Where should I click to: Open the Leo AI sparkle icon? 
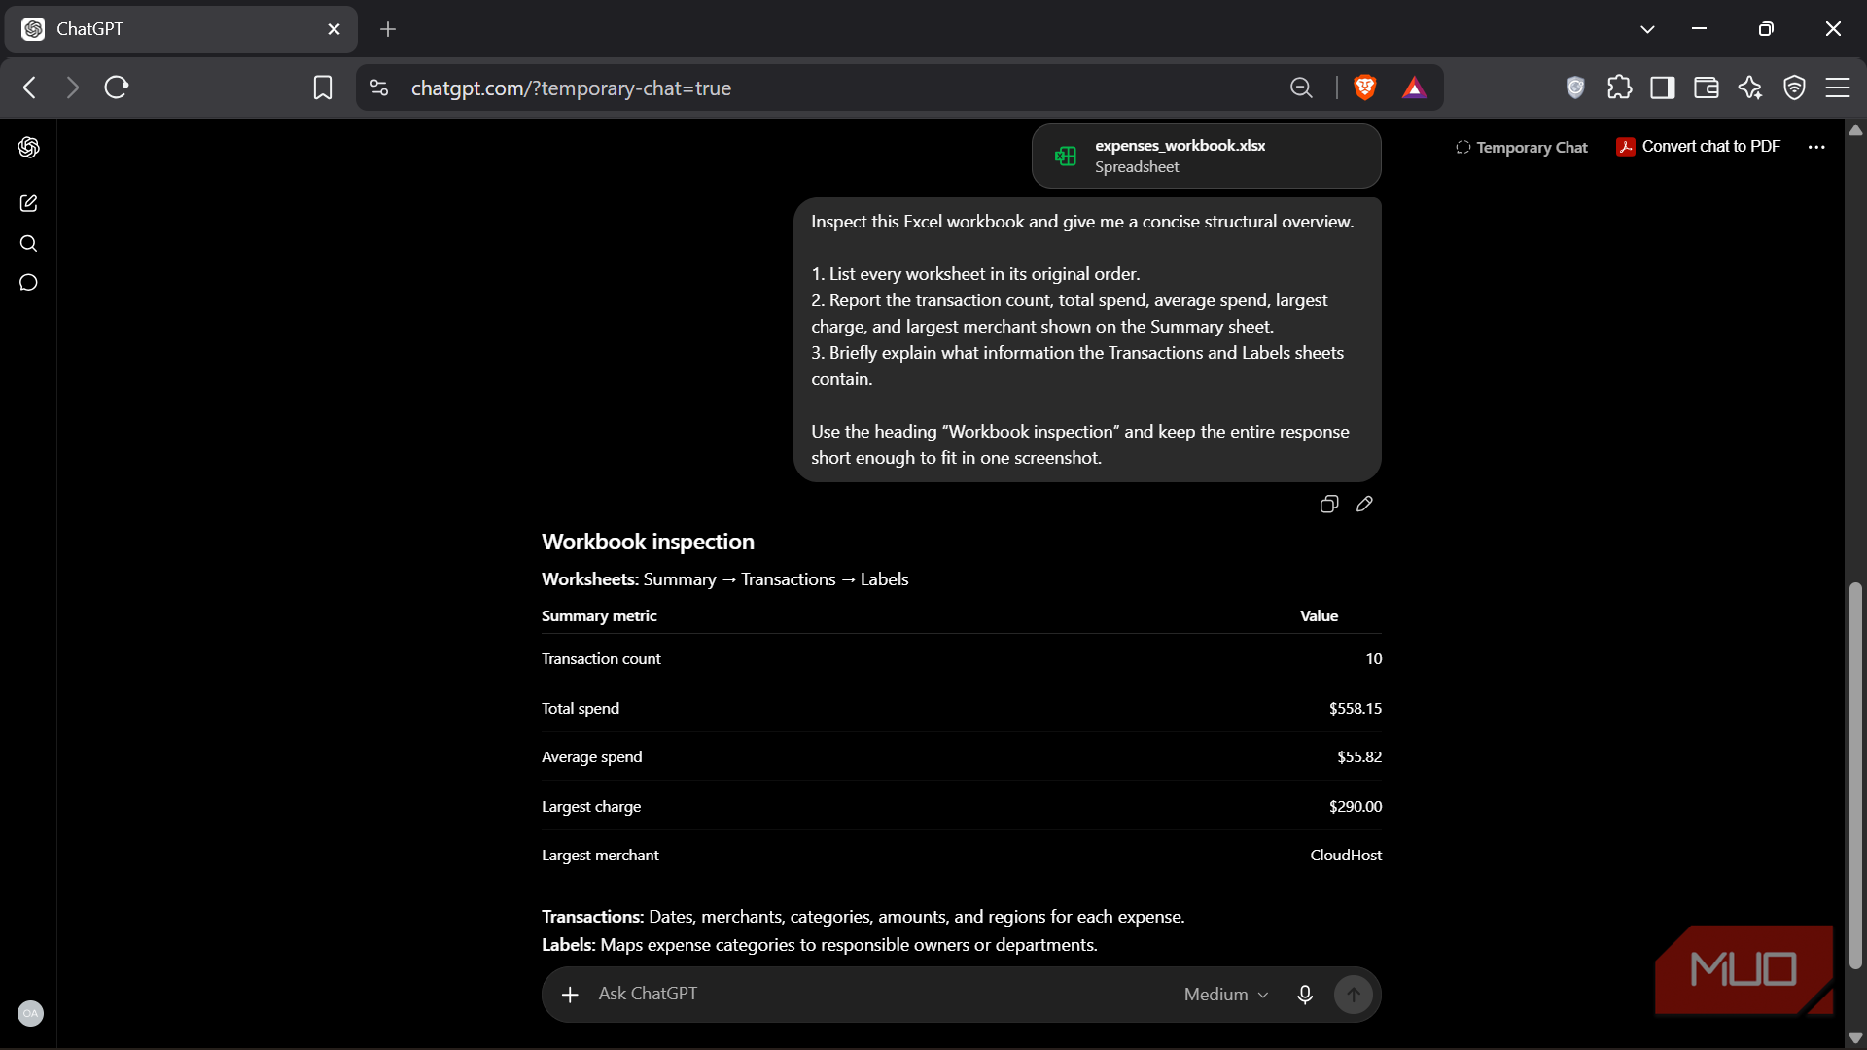[1750, 87]
